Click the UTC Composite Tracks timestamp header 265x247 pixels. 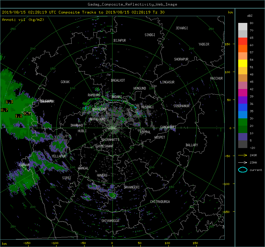83,12
